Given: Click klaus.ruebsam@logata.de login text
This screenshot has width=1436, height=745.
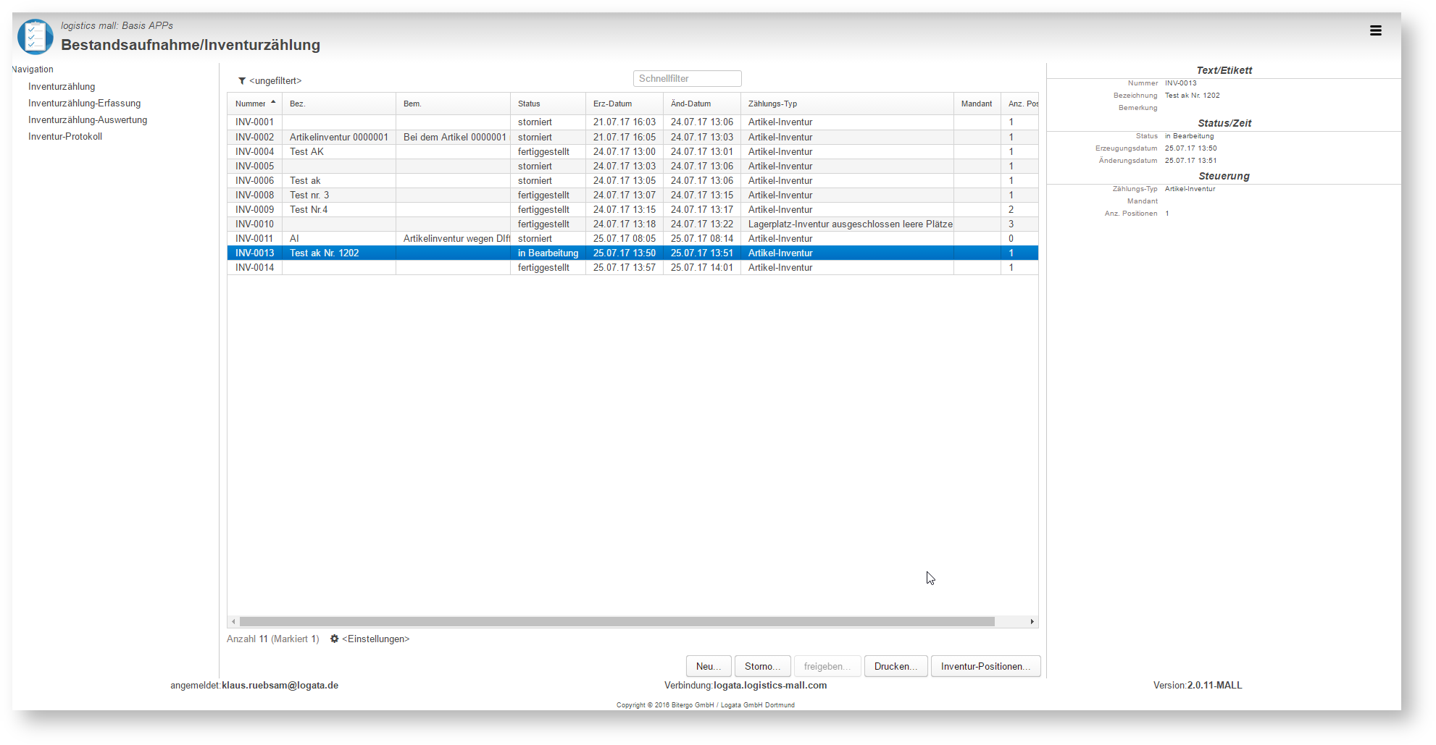Looking at the screenshot, I should tap(280, 685).
